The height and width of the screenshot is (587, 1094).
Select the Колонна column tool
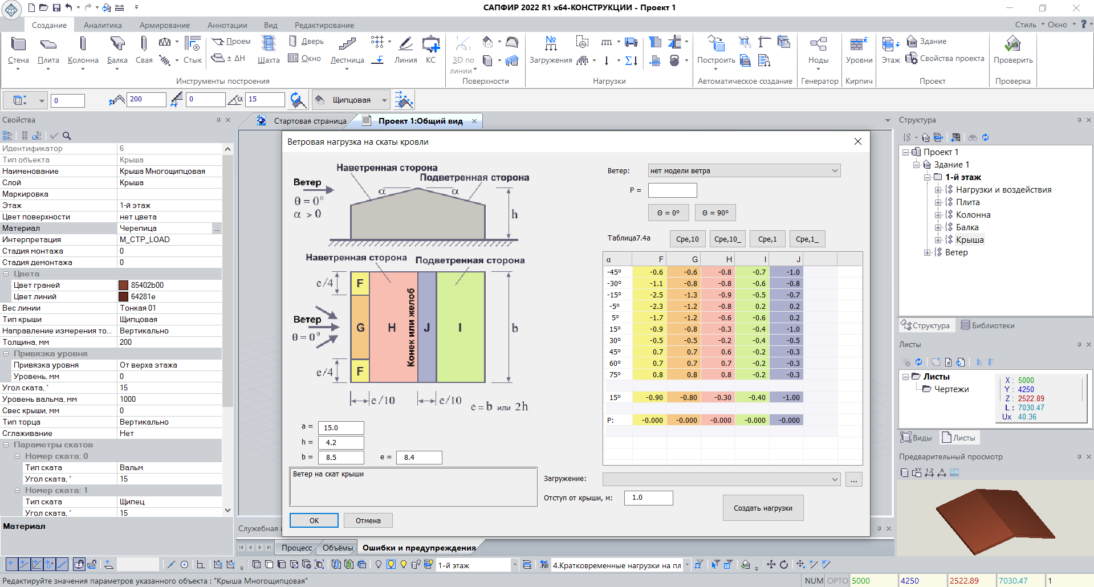coord(83,46)
